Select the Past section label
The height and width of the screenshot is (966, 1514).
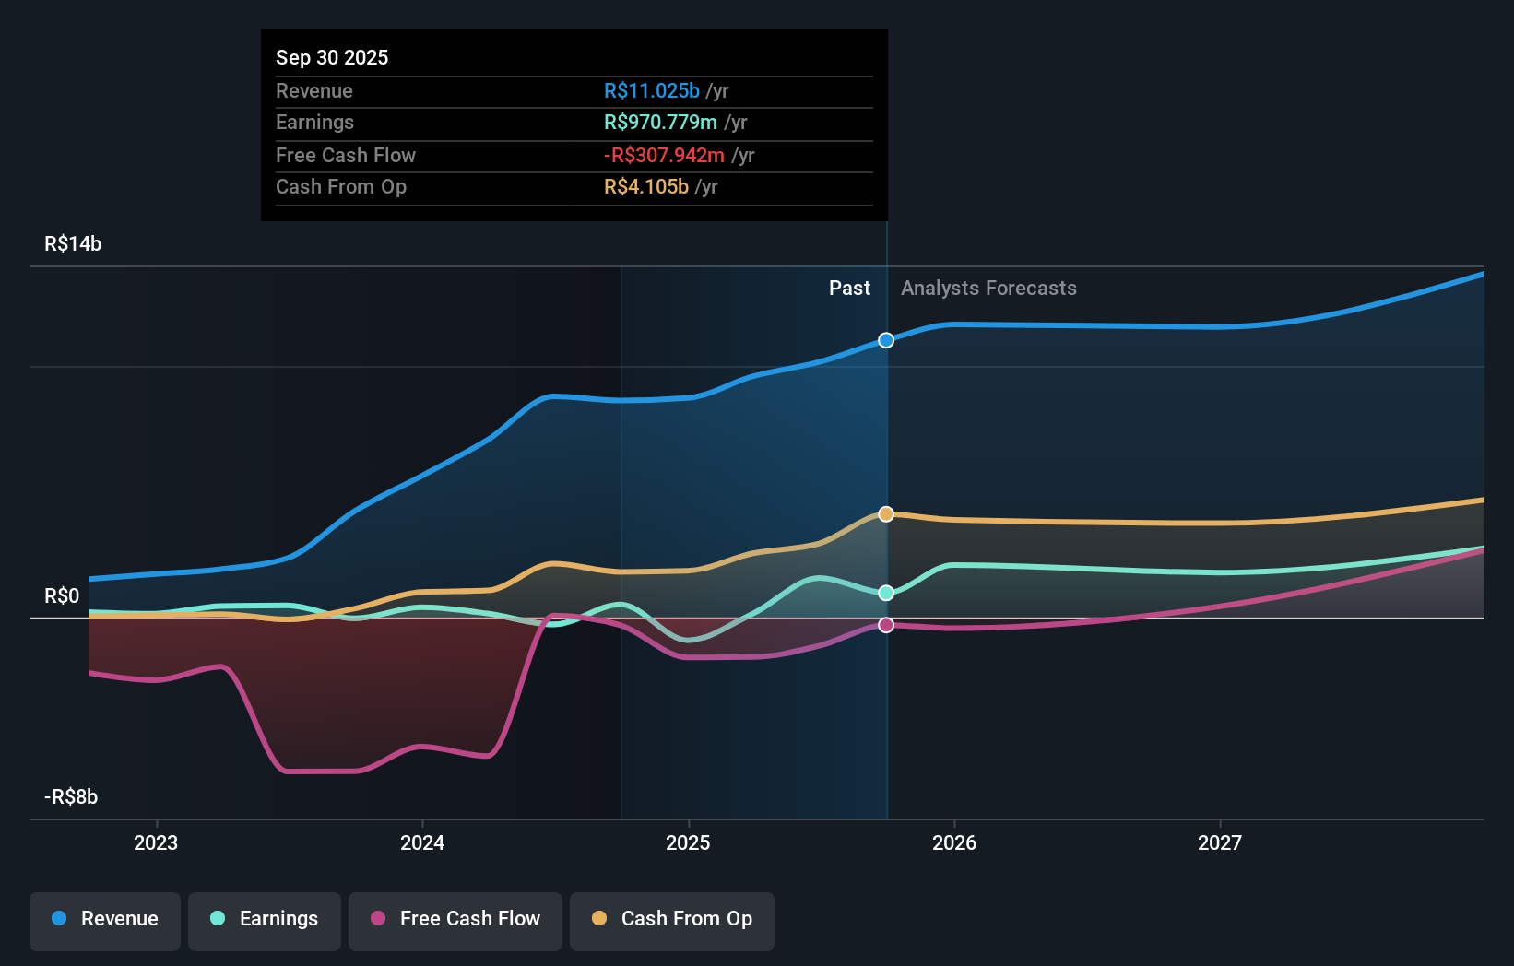(849, 288)
